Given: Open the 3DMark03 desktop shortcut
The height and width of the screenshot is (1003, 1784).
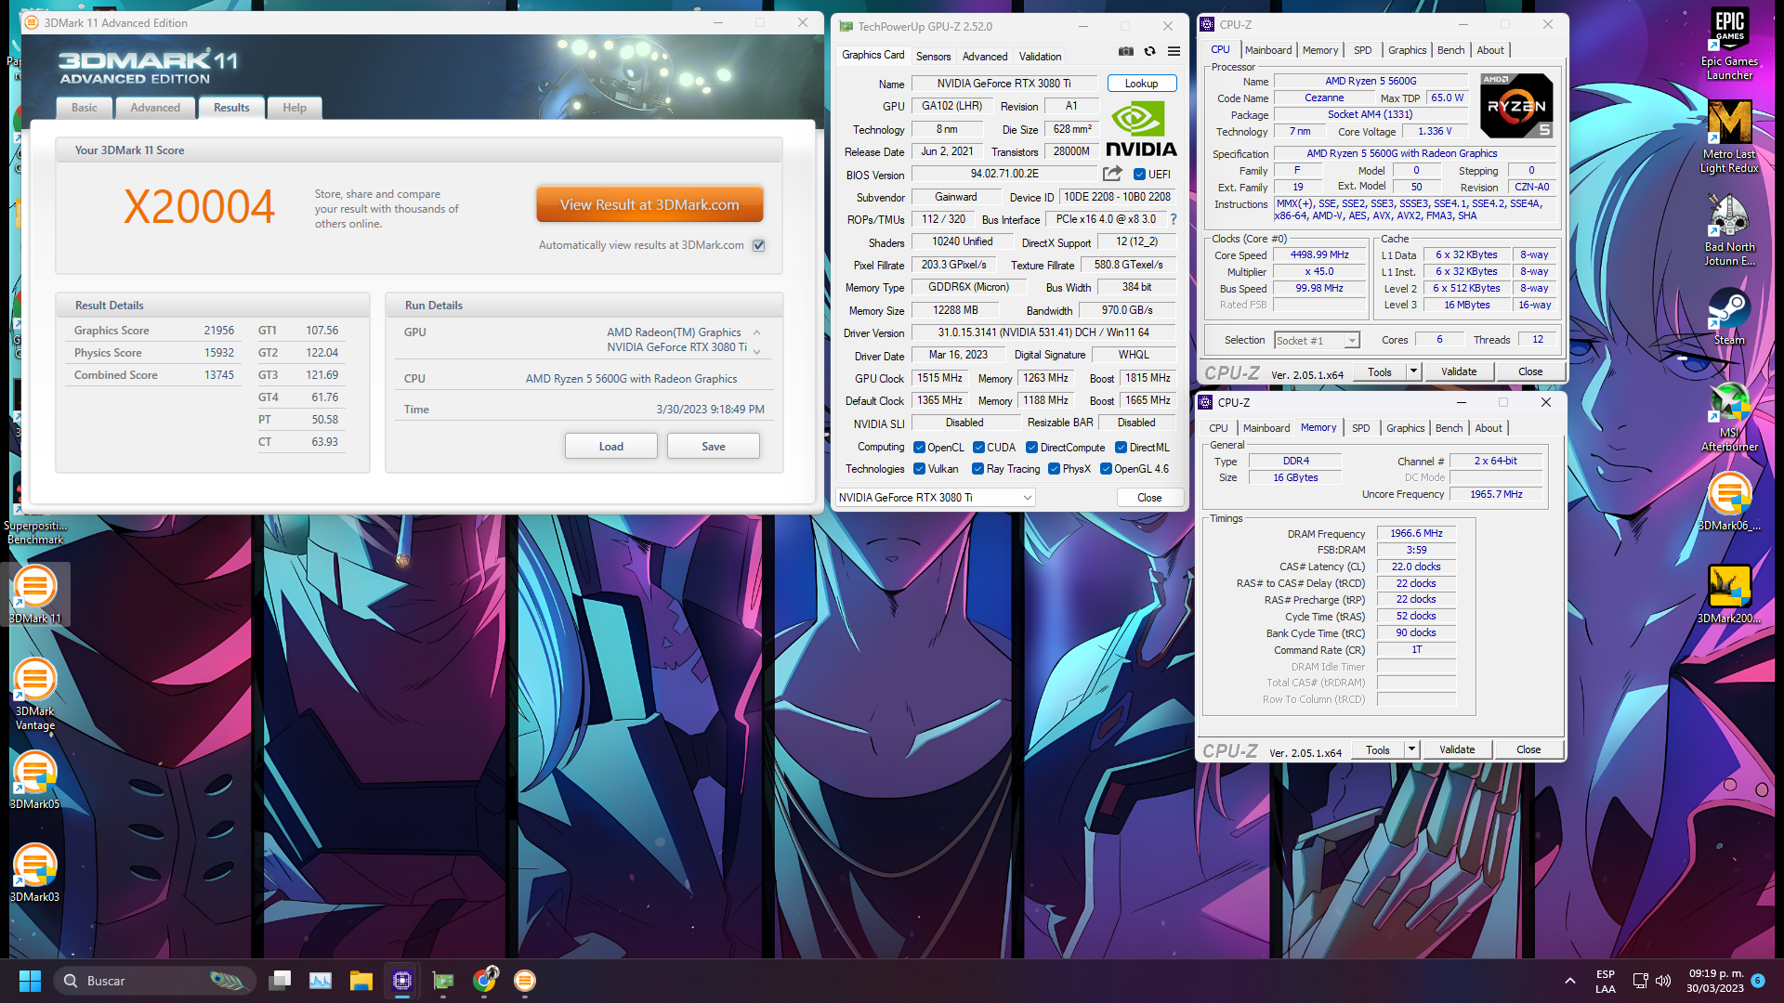Looking at the screenshot, I should coord(35,873).
